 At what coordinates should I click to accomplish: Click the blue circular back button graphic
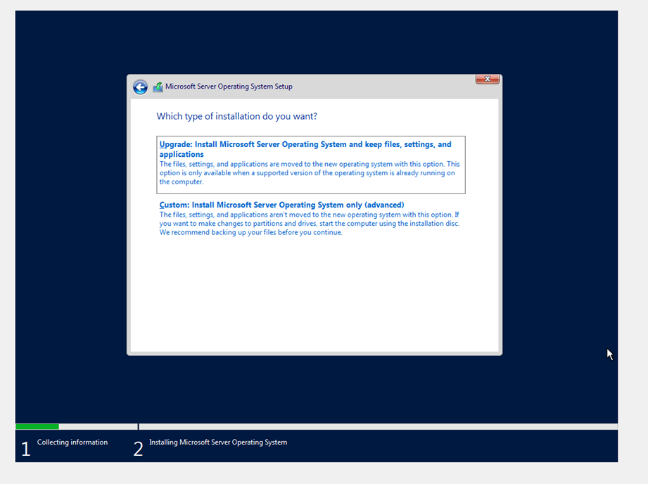coord(140,87)
